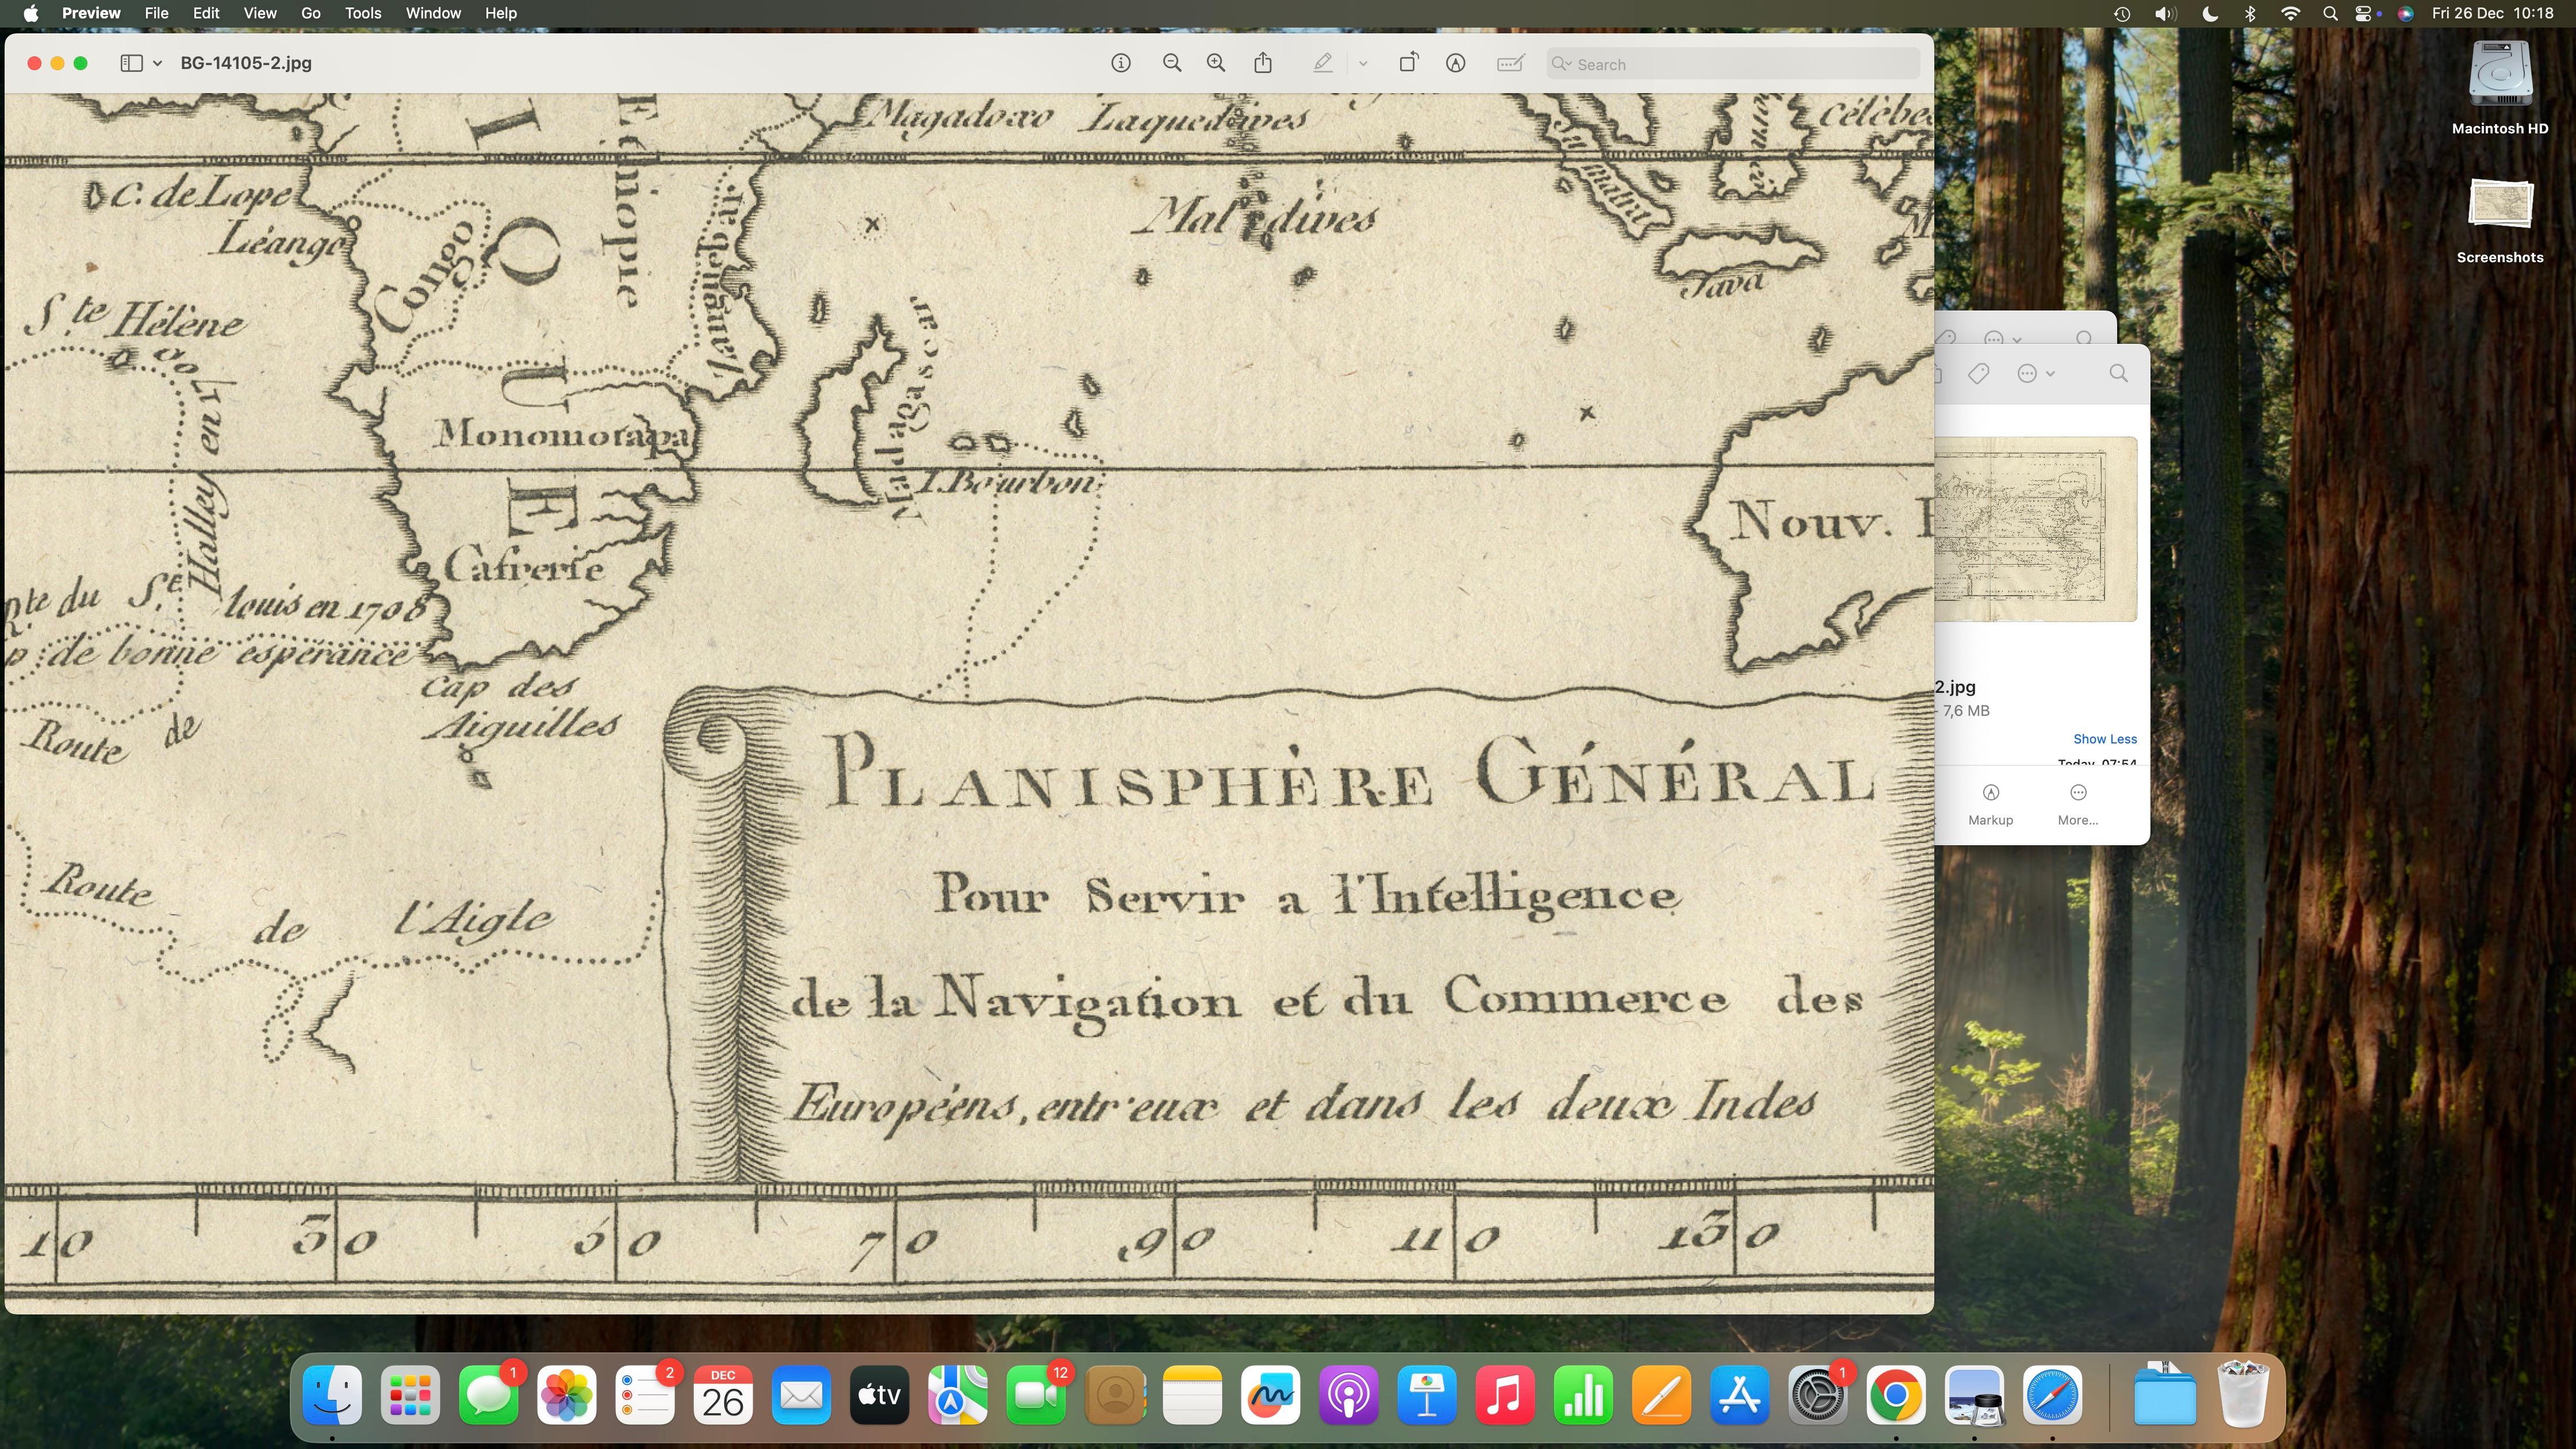Click the search icon in front Finder window
The image size is (2576, 1449).
[2118, 373]
